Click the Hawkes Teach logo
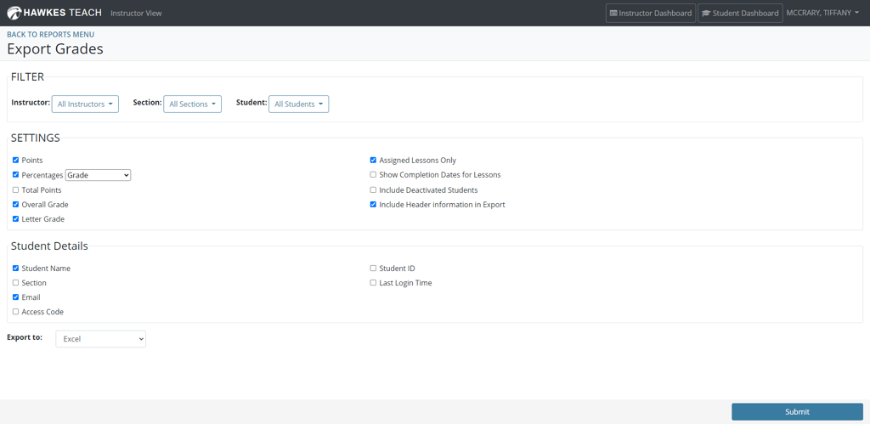This screenshot has height=424, width=870. (54, 13)
